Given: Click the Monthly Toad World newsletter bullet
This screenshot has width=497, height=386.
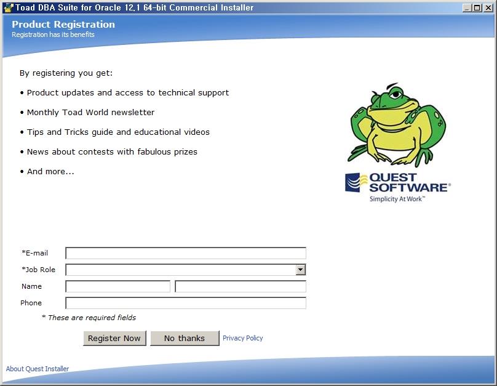Looking at the screenshot, I should [x=90, y=113].
